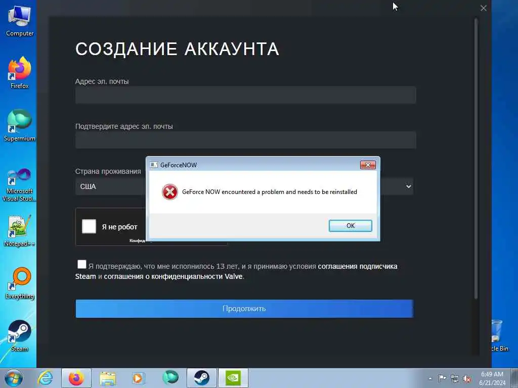The height and width of the screenshot is (388, 518).
Task: Close the GeForceNOW error dialog
Action: 368,165
